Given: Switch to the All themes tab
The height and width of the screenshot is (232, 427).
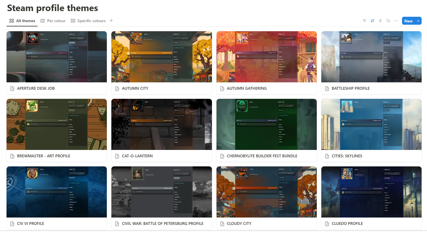Looking at the screenshot, I should click(x=22, y=21).
